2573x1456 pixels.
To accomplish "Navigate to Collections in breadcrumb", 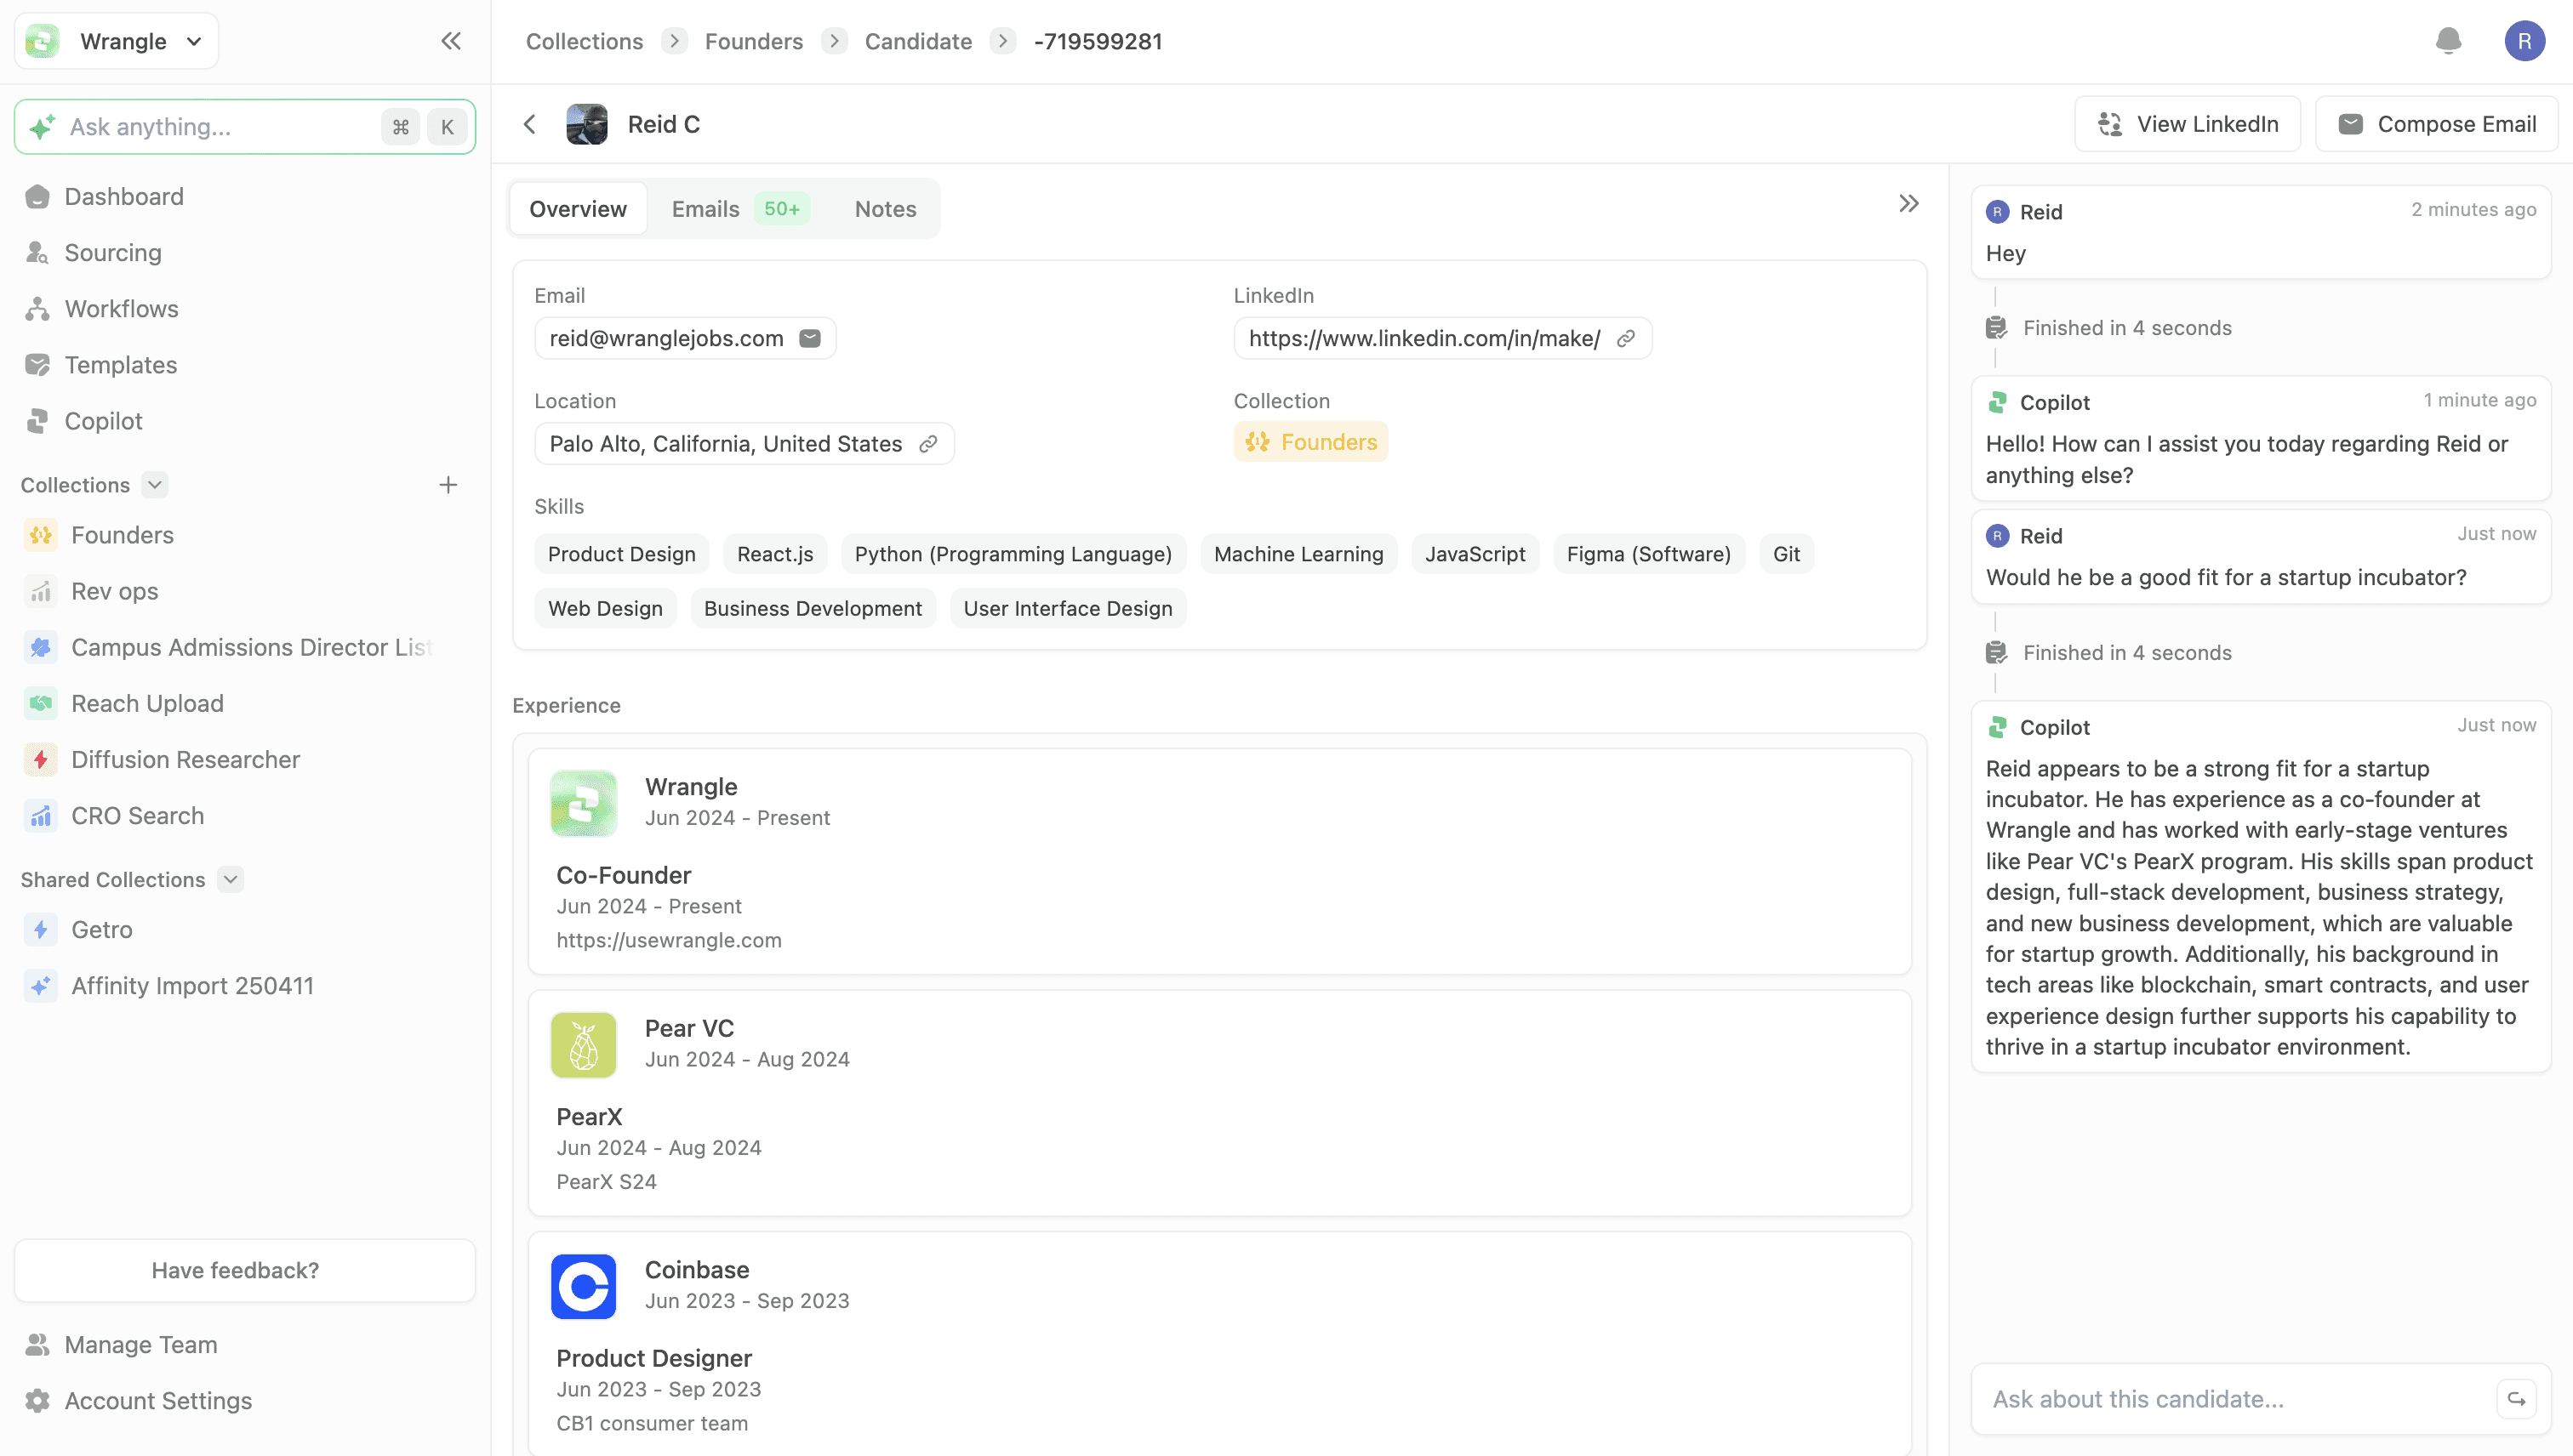I will point(585,41).
